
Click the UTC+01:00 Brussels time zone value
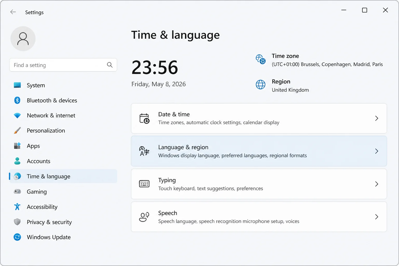[x=327, y=64]
